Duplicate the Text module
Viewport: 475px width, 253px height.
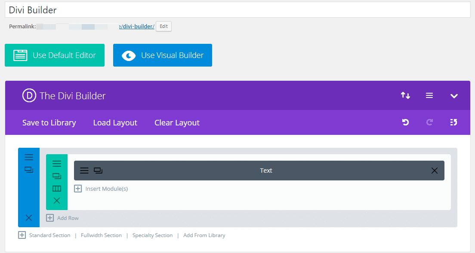[x=98, y=171]
